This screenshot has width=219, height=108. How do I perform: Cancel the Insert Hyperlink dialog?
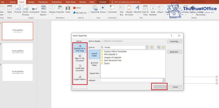point(175,87)
